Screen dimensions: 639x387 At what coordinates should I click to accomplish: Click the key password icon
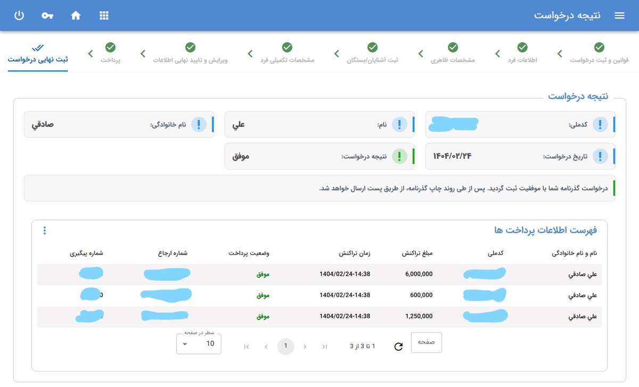(47, 15)
